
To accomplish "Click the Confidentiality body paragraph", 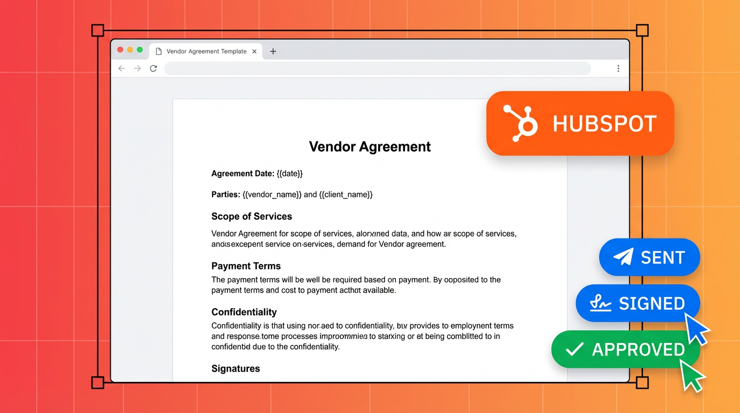I will (x=362, y=336).
